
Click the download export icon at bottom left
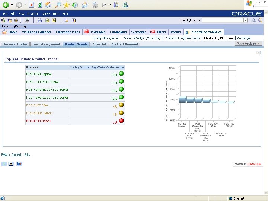19,164
